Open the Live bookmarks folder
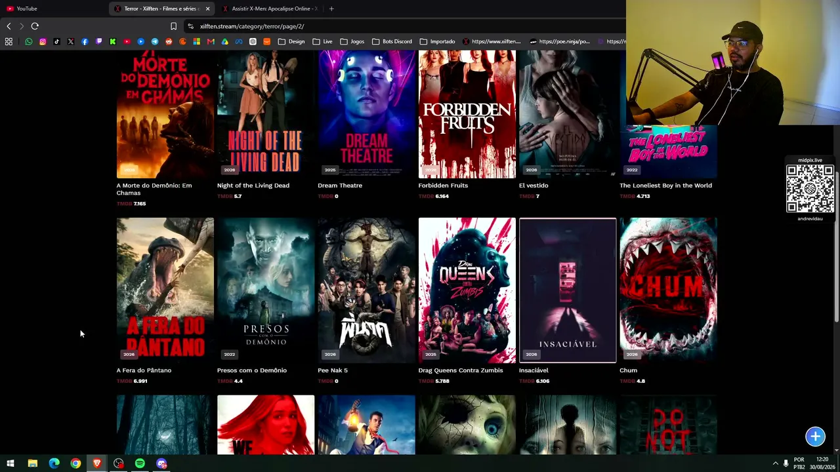The image size is (840, 472). click(322, 41)
